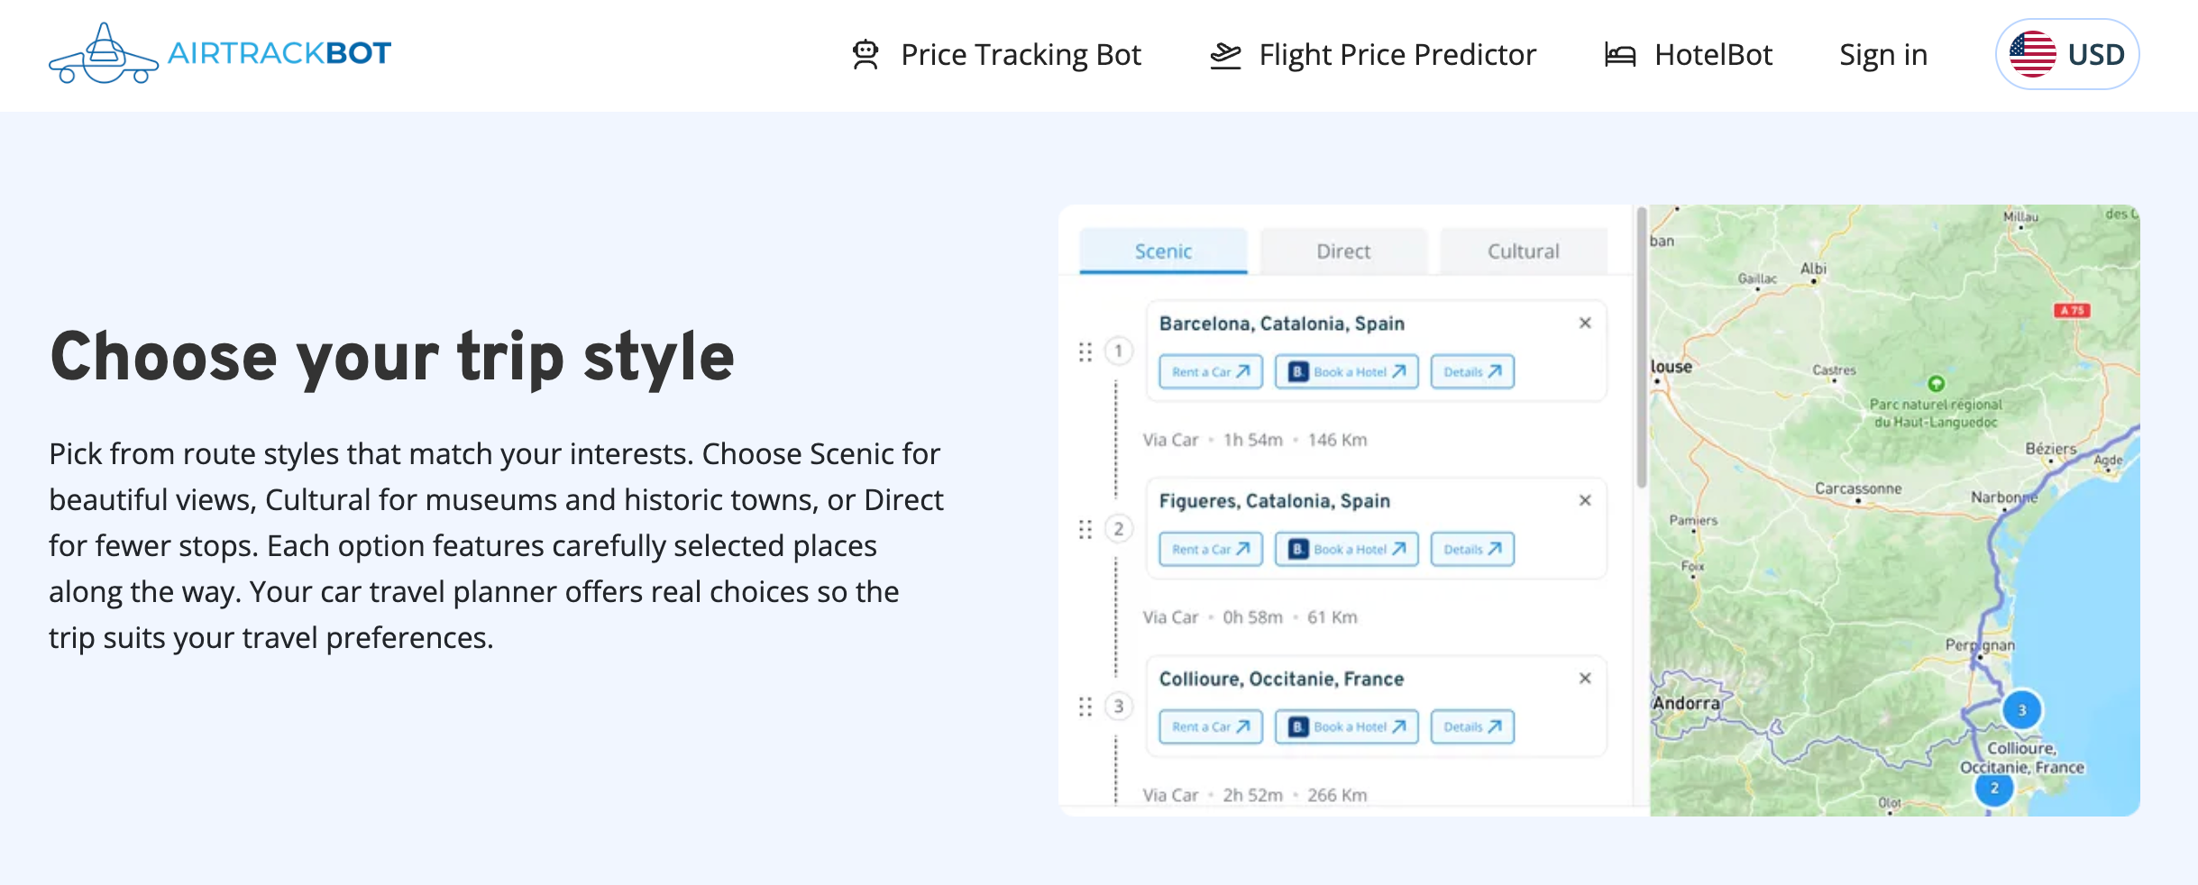
Task: Remove the Figueres stop with its X
Action: (x=1585, y=501)
